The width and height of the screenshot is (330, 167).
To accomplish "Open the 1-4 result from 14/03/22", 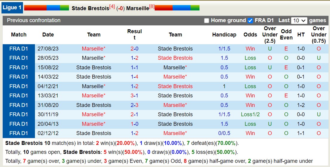I will click(134, 77).
